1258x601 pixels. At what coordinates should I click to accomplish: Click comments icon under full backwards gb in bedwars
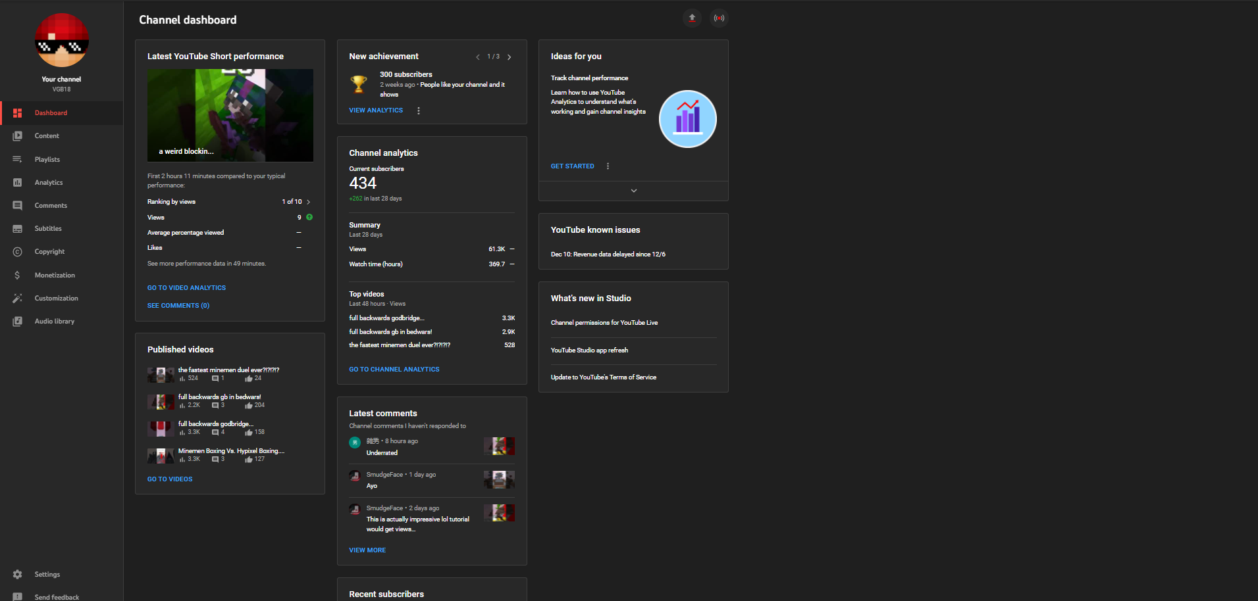(215, 406)
